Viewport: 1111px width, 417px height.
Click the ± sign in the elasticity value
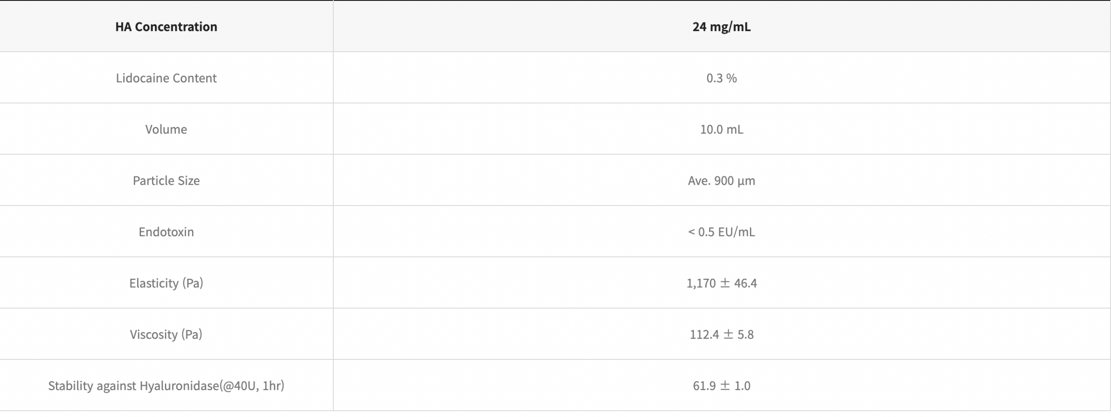tap(725, 283)
